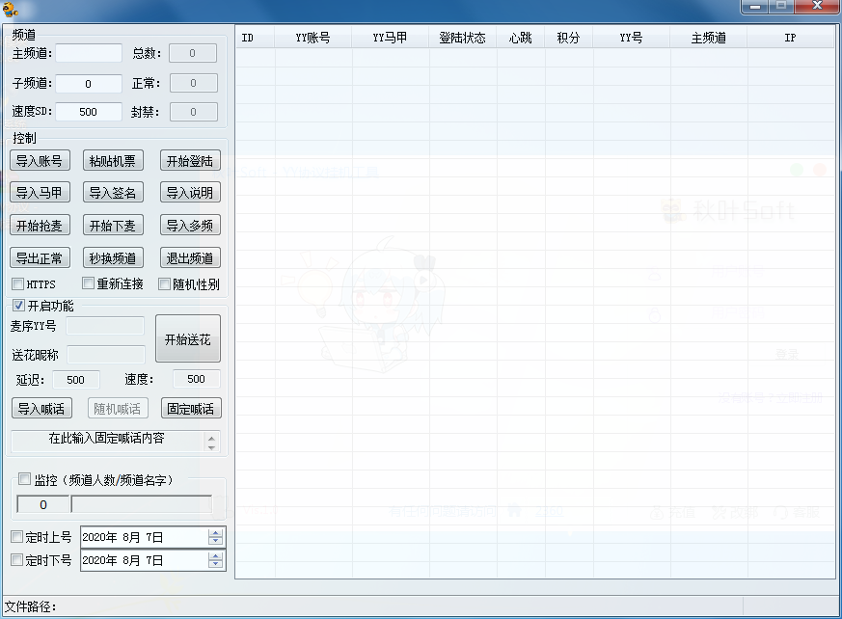Click 固定喊话 button

pyautogui.click(x=191, y=409)
